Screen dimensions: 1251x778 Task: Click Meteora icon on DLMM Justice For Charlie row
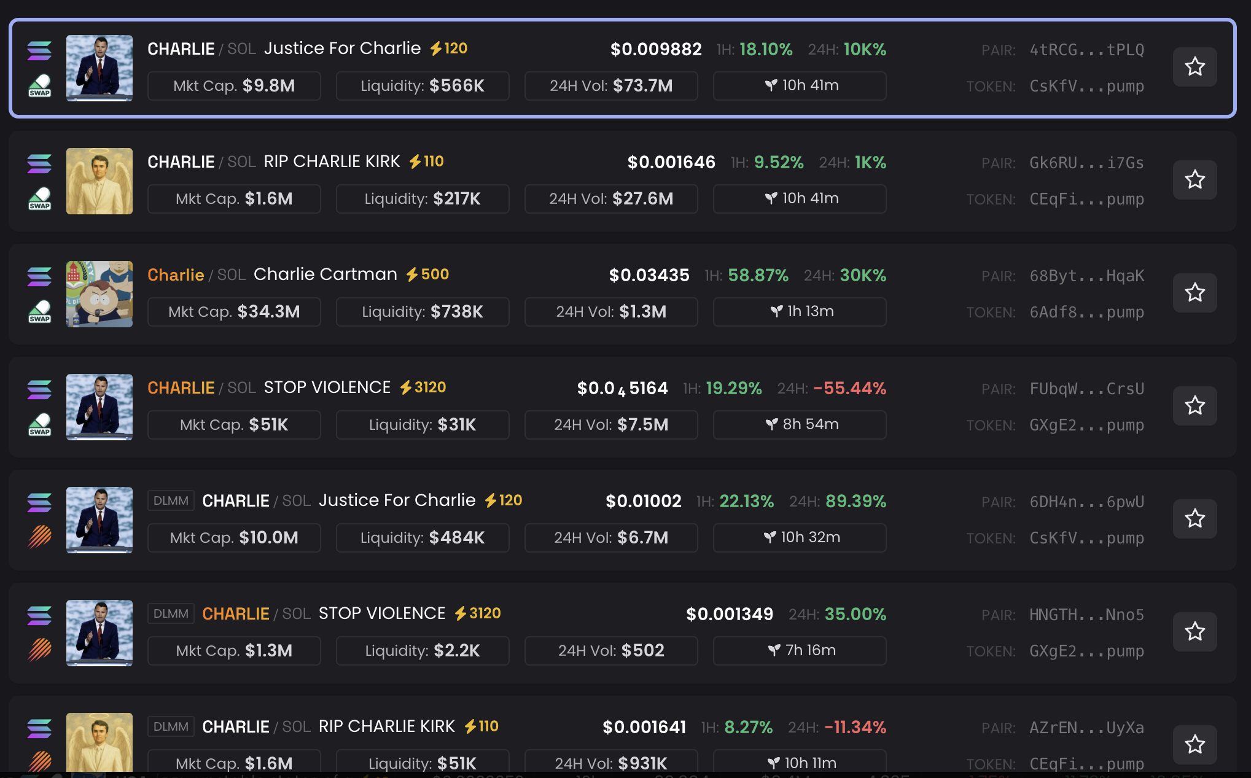pos(39,537)
